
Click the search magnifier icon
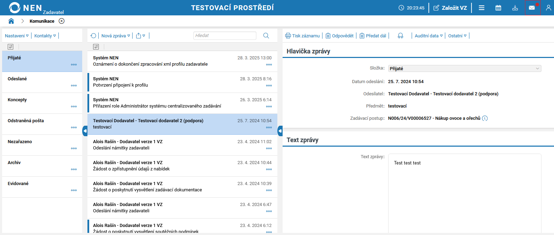tap(266, 36)
